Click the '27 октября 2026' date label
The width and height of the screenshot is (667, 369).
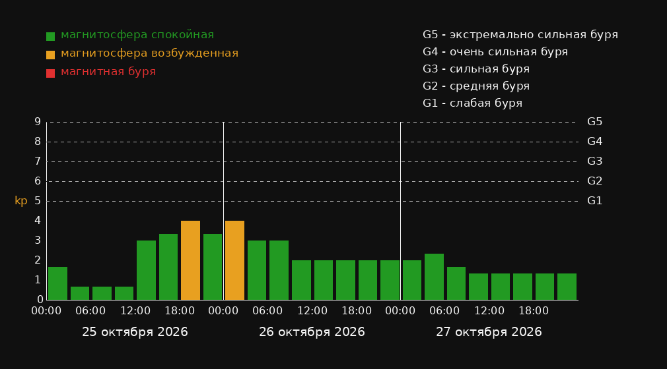[489, 332]
